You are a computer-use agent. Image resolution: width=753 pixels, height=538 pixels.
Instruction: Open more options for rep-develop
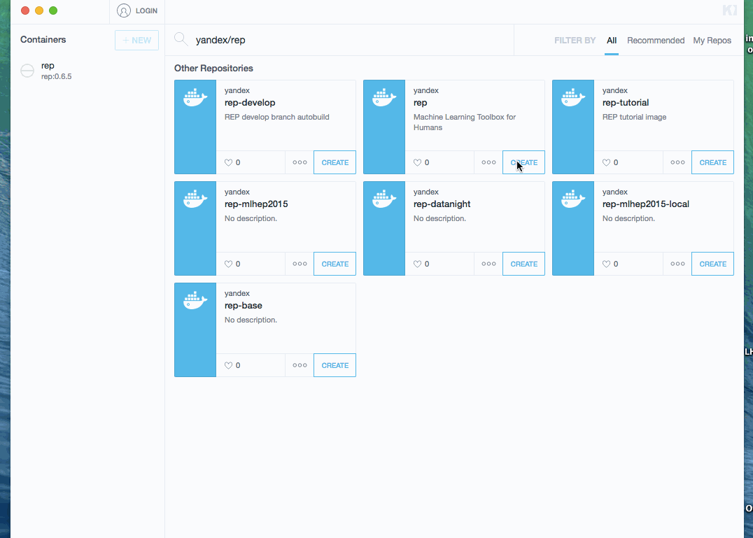point(300,162)
